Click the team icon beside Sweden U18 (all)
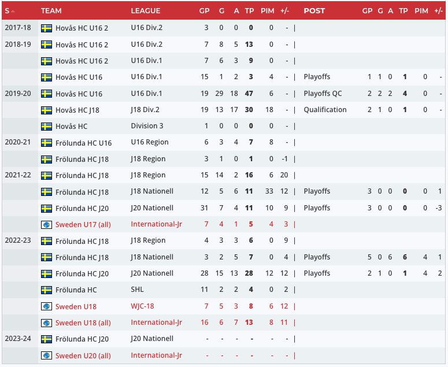448x367 pixels. coord(46,322)
